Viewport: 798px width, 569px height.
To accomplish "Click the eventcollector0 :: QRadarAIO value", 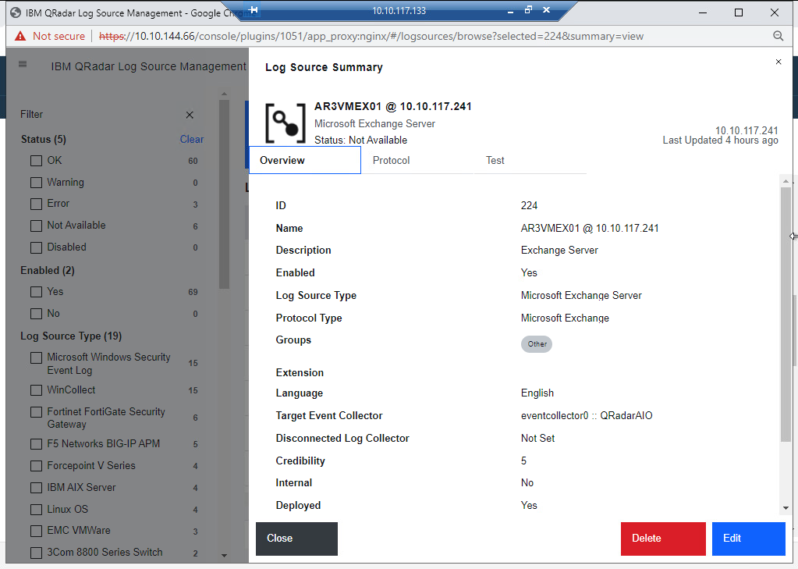I will (587, 416).
